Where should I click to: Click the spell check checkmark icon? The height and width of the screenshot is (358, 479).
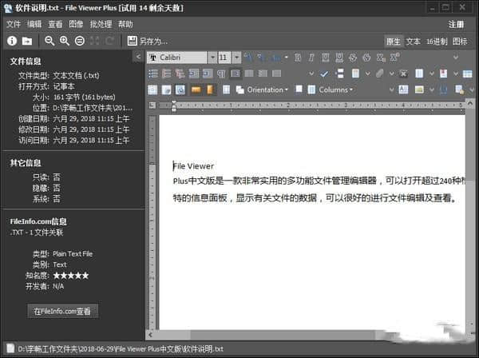pos(324,74)
